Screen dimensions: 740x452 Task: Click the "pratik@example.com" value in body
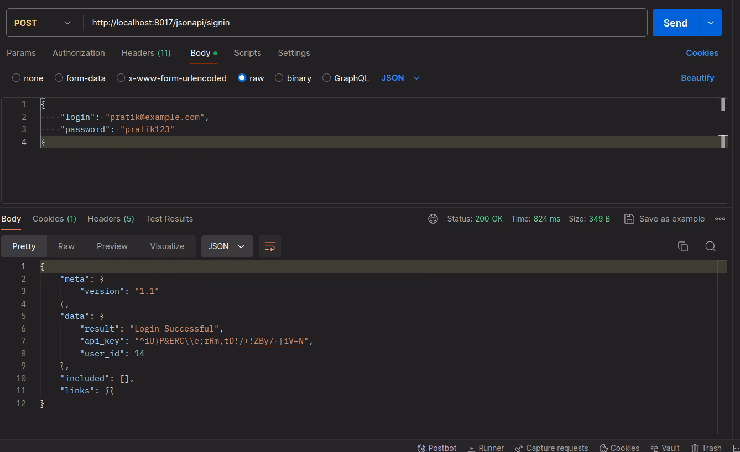[x=155, y=117]
